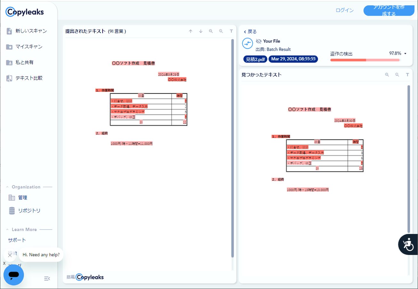The height and width of the screenshot is (289, 418).
Task: Click the 盗作の検出 progress bar
Action: (365, 60)
